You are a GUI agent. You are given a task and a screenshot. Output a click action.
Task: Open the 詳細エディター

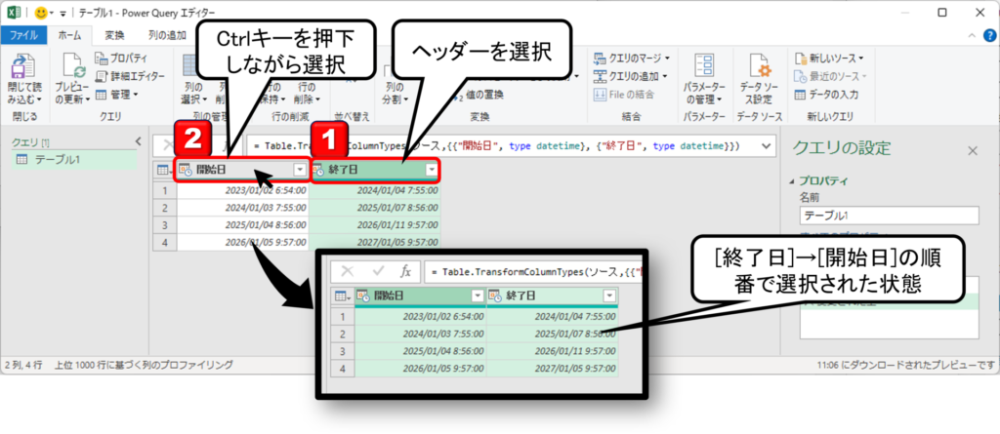point(130,76)
